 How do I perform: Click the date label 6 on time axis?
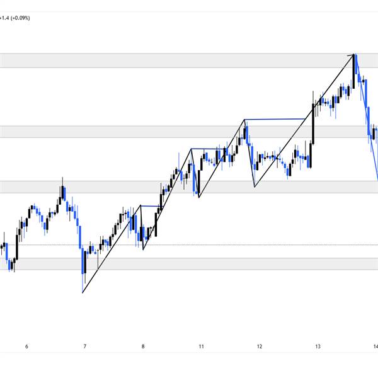[26, 346]
